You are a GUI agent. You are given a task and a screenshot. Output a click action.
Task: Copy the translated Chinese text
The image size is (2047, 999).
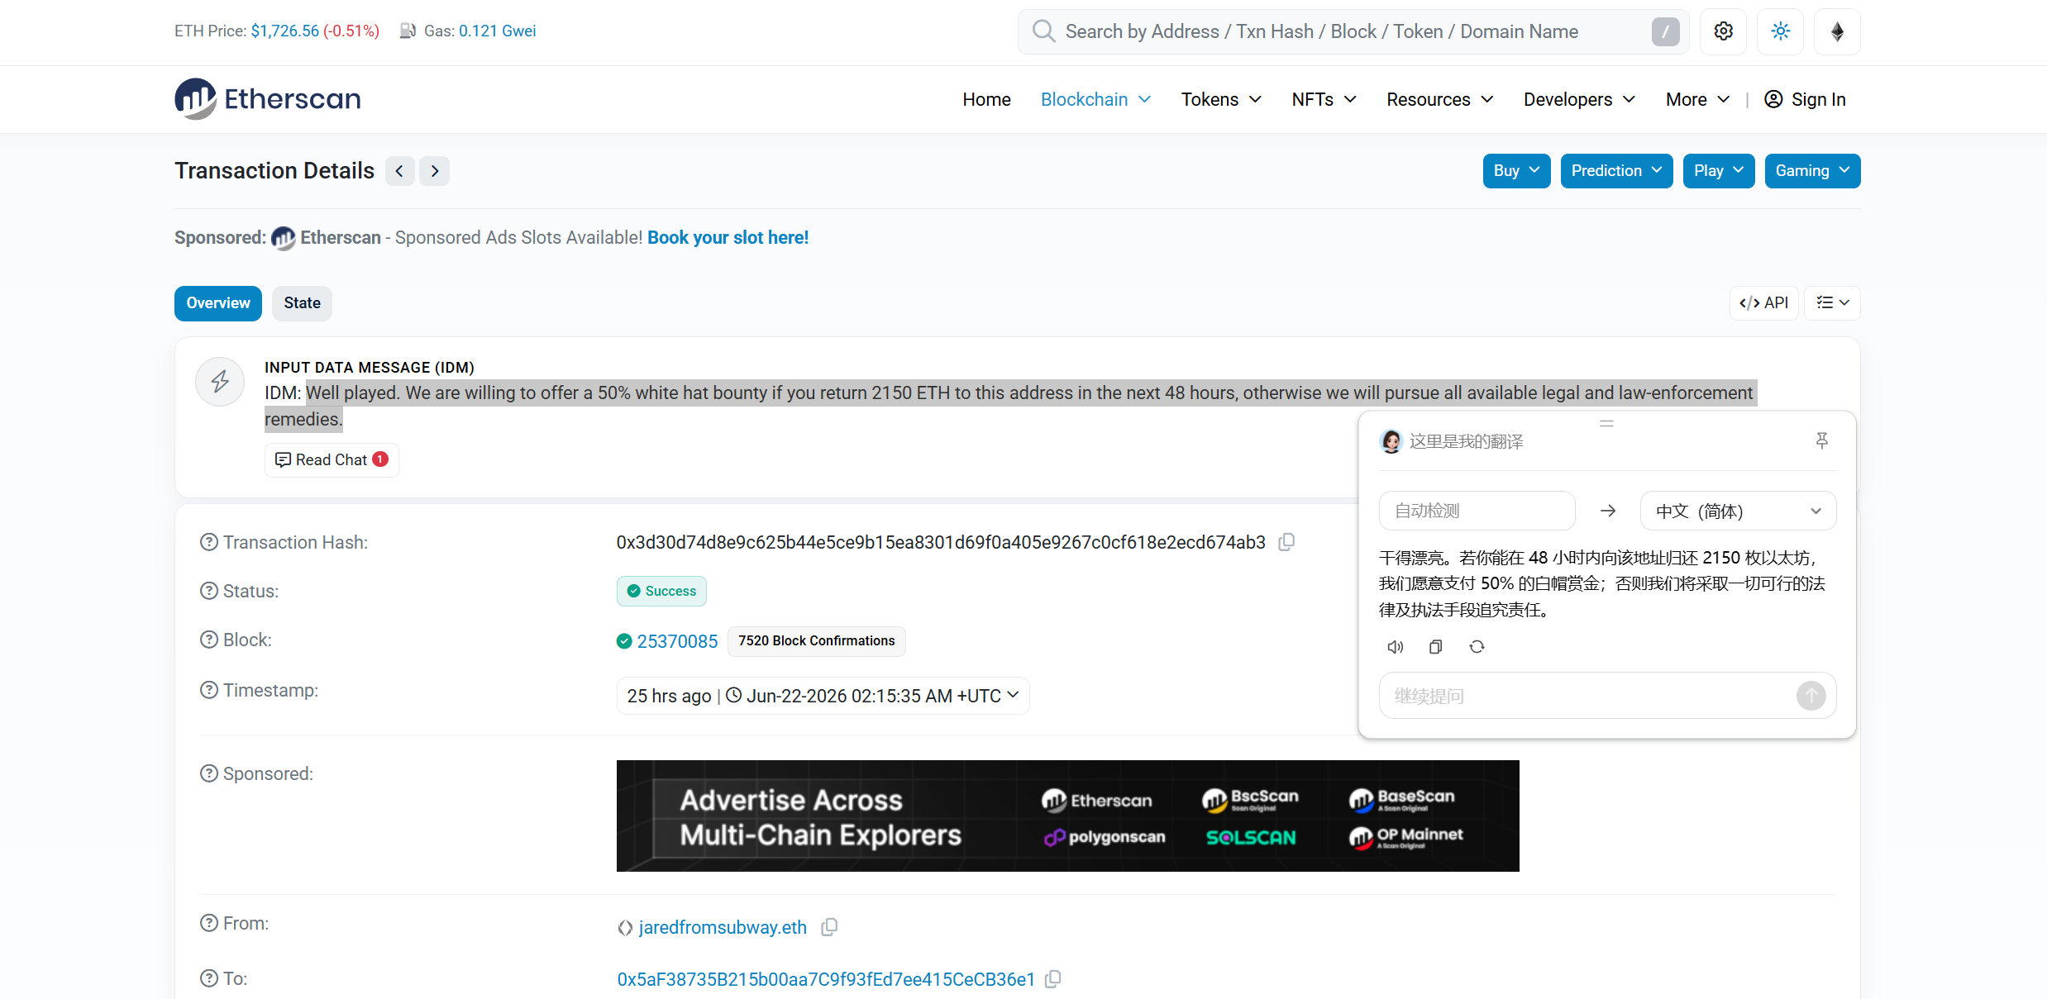(1436, 647)
